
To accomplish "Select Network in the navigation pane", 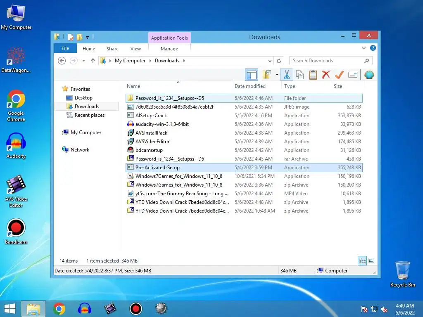I will pyautogui.click(x=80, y=149).
